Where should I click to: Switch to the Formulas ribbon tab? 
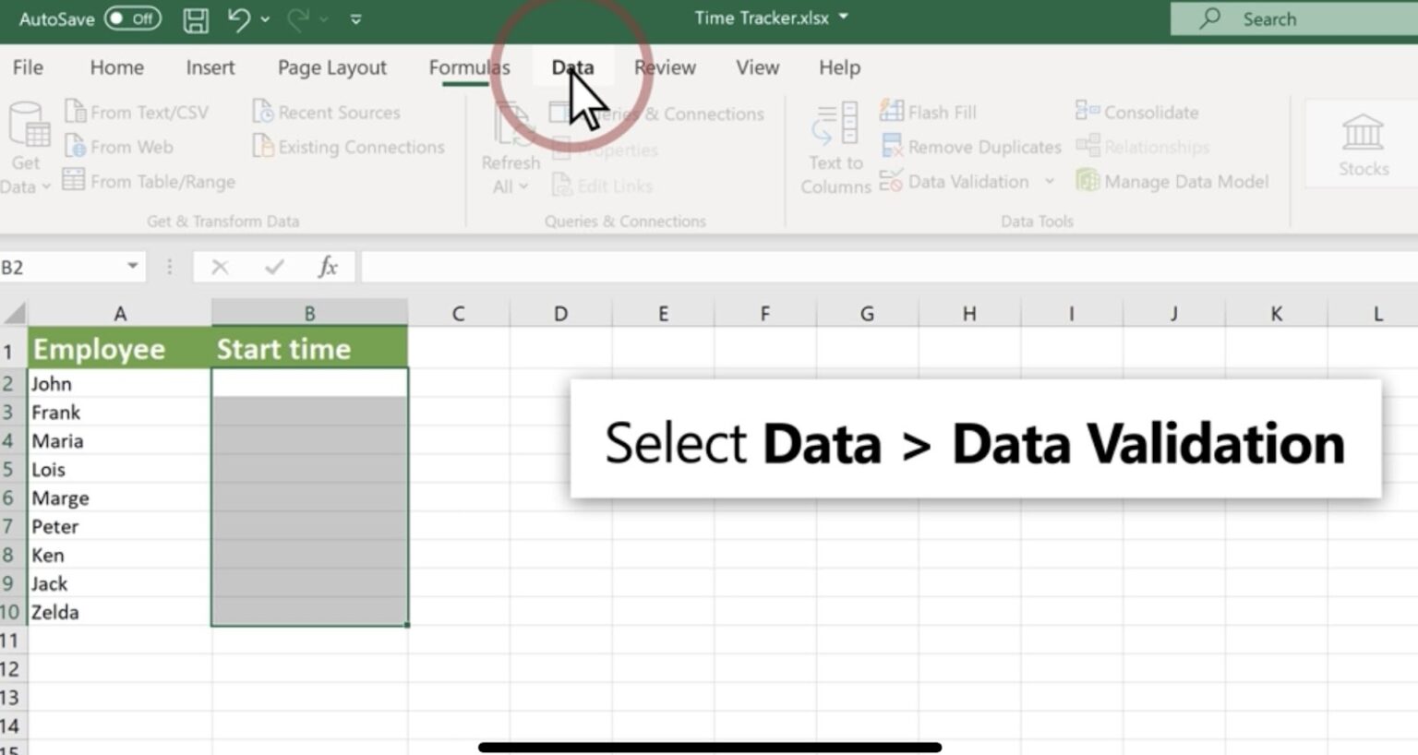[x=469, y=66]
